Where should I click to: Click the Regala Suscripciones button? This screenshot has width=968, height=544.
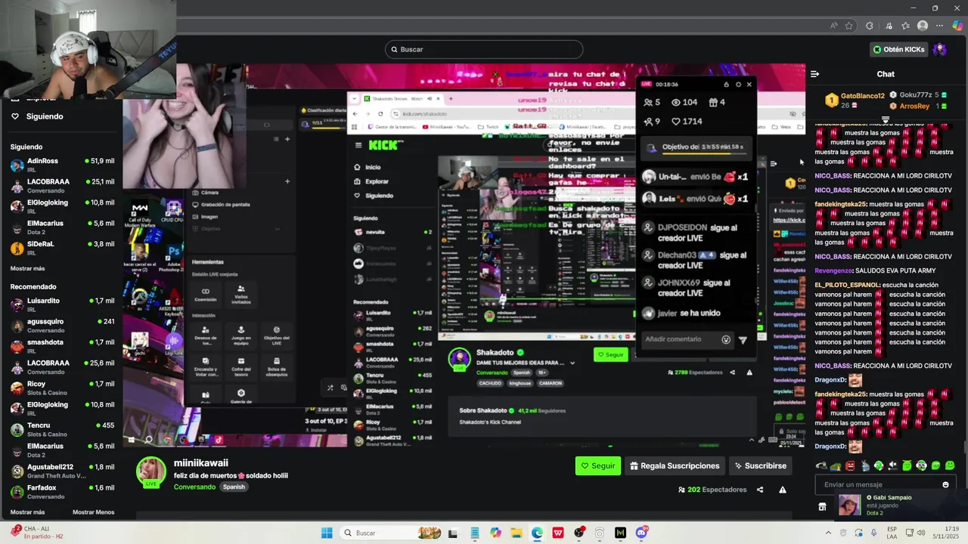coord(675,466)
